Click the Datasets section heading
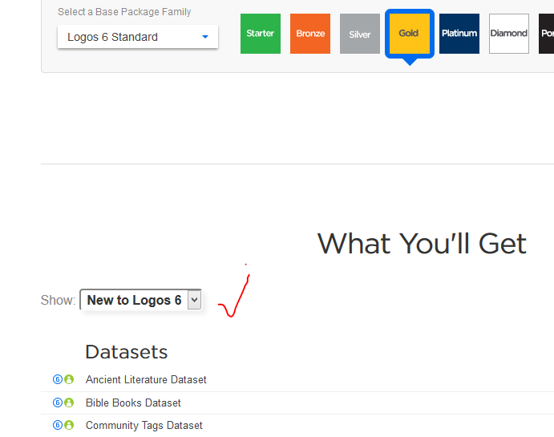554x437 pixels. click(x=127, y=352)
